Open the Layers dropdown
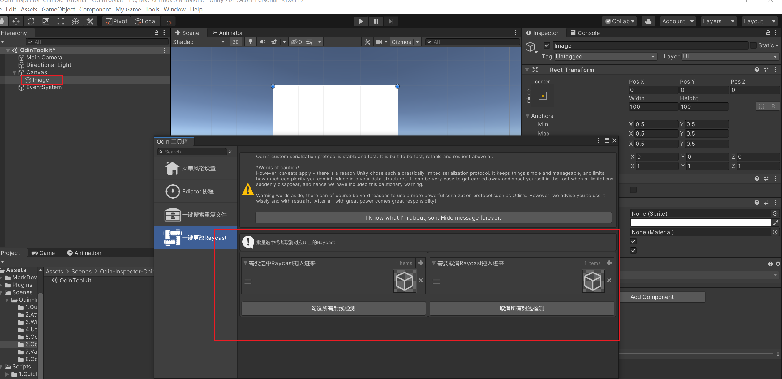Screen dimensions: 782x379 (x=719, y=21)
